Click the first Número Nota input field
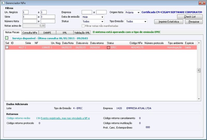The height and width of the screenshot is (140, 207). coord(30,21)
